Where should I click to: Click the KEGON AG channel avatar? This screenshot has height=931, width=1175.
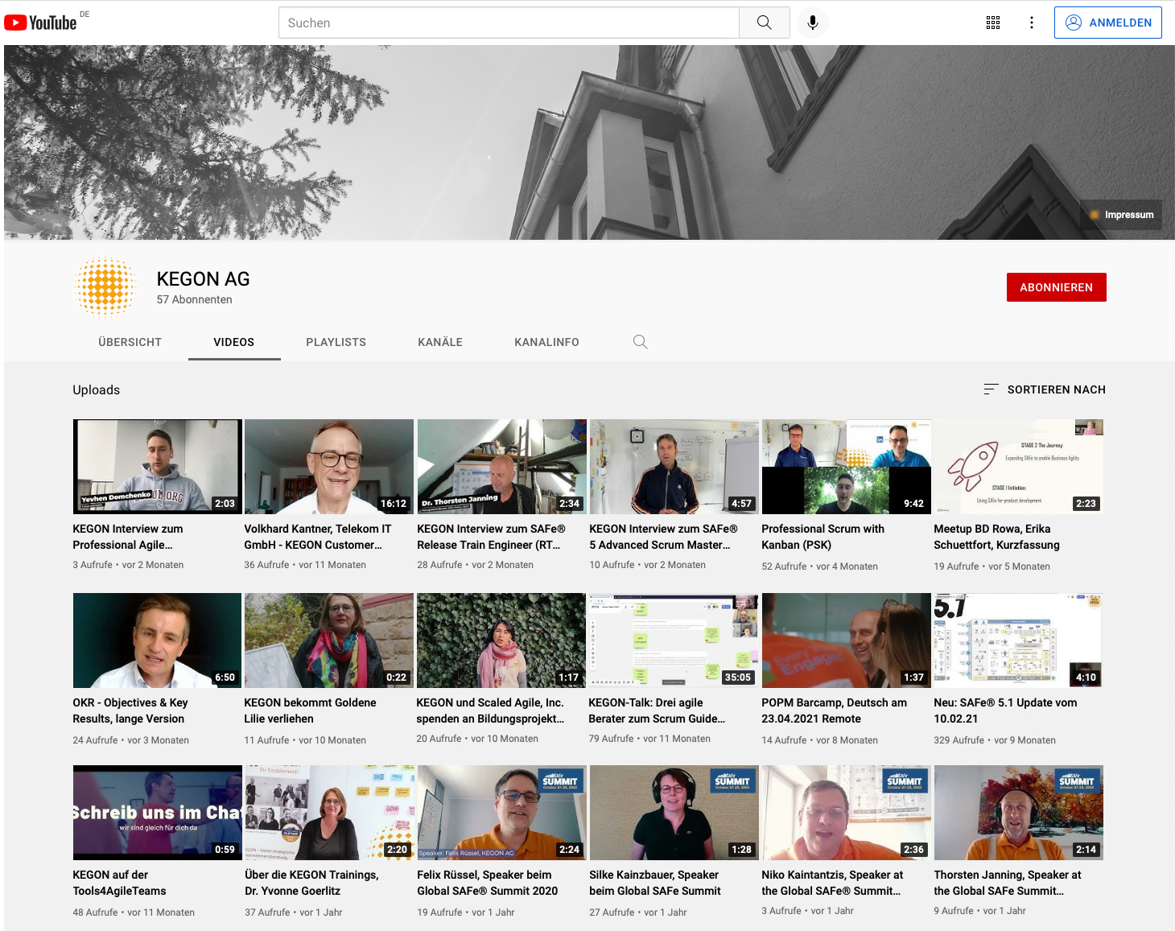[x=105, y=287]
